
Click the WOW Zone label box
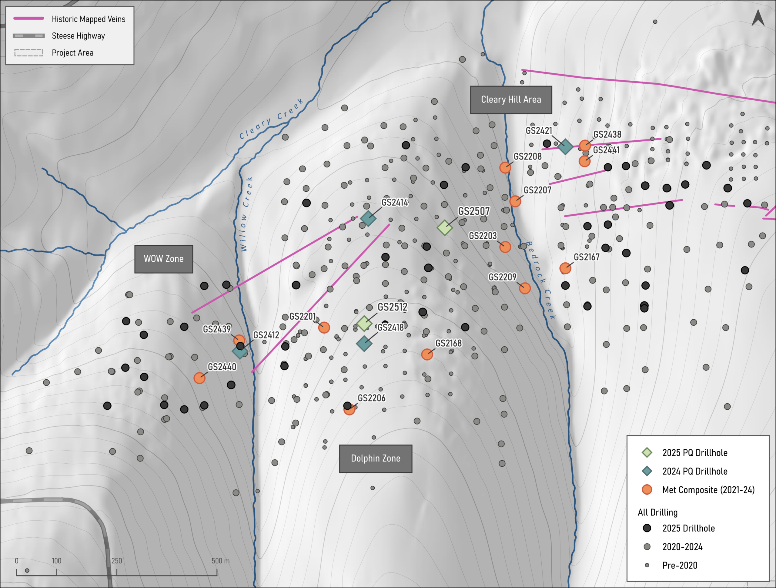(163, 259)
